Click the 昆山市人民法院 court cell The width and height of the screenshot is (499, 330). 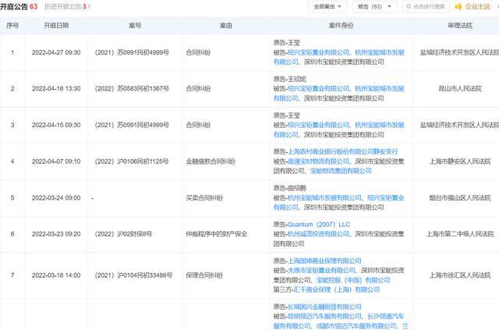point(460,89)
